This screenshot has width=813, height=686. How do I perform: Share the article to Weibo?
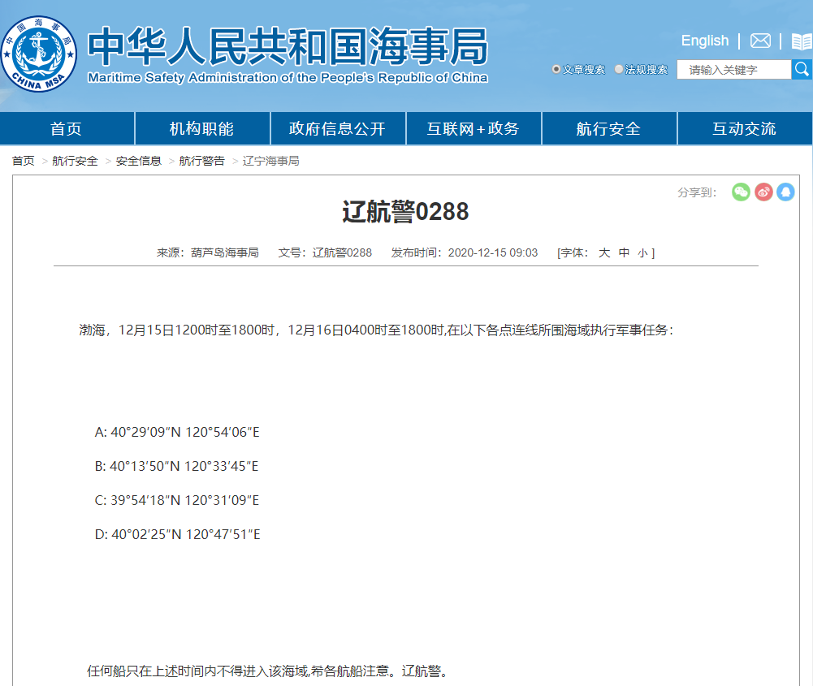(x=763, y=192)
